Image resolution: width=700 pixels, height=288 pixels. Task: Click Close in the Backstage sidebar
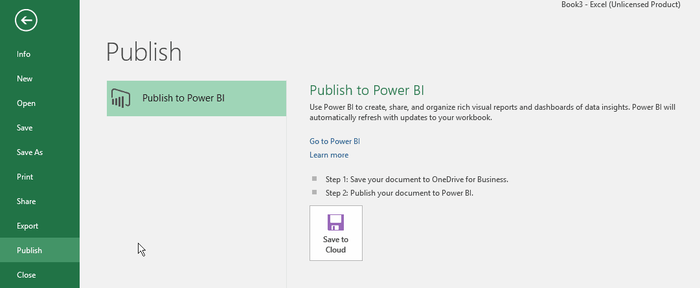(x=27, y=275)
